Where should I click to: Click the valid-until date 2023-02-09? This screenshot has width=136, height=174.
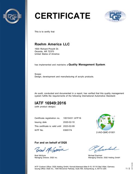69,126
